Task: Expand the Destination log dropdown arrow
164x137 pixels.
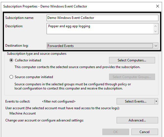Action: tap(156, 46)
